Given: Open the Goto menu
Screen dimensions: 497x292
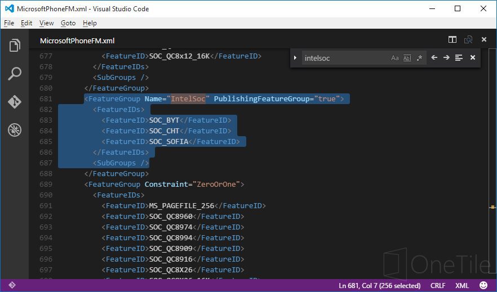Looking at the screenshot, I should [x=68, y=23].
